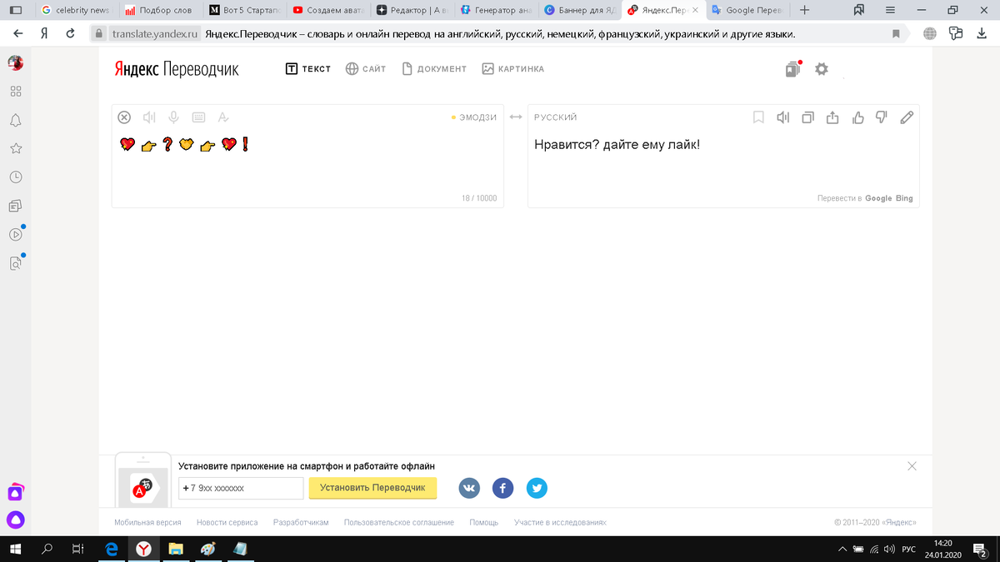Rate translation with thumbs down
Screen dimensions: 1000x562
(882, 117)
